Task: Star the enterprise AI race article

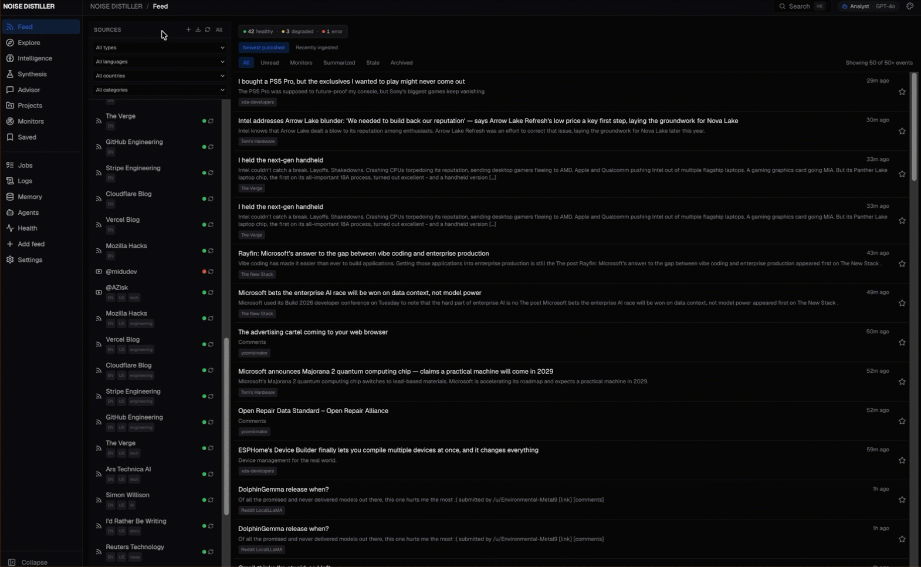Action: (902, 303)
